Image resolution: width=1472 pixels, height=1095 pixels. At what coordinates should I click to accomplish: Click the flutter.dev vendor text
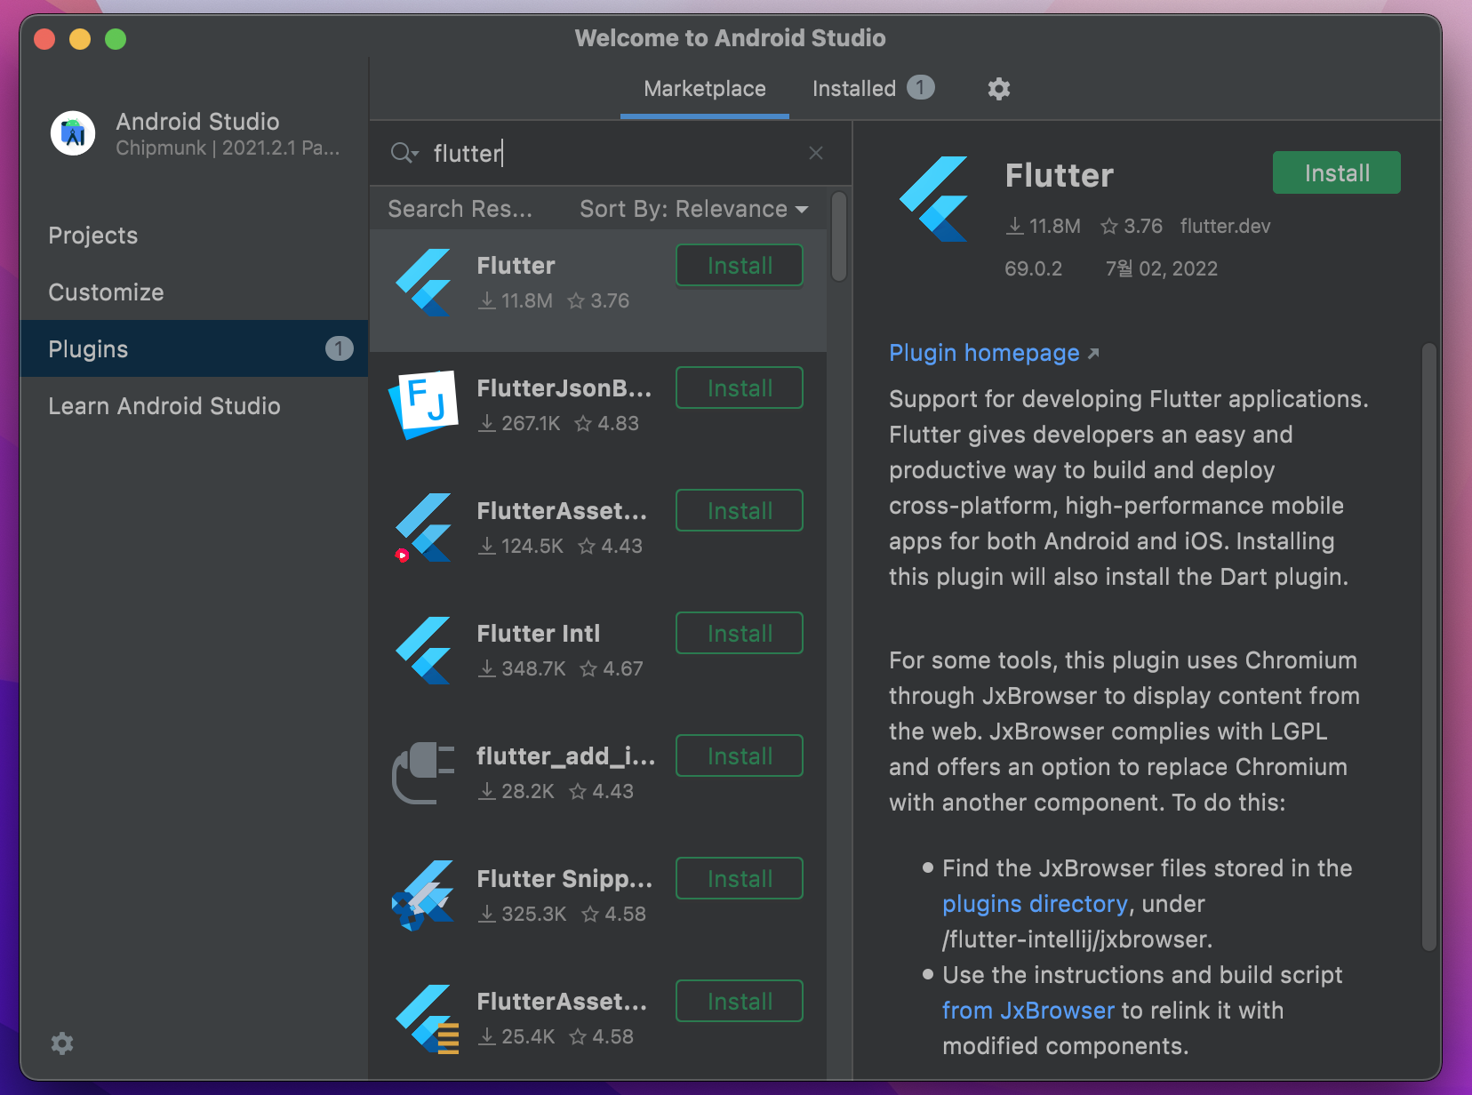1225,226
